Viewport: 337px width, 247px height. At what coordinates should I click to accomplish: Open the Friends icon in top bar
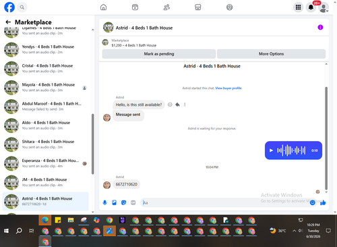(166, 7)
